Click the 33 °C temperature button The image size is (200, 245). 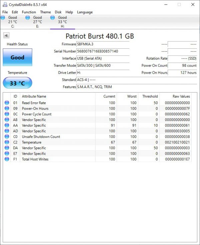tap(17, 83)
